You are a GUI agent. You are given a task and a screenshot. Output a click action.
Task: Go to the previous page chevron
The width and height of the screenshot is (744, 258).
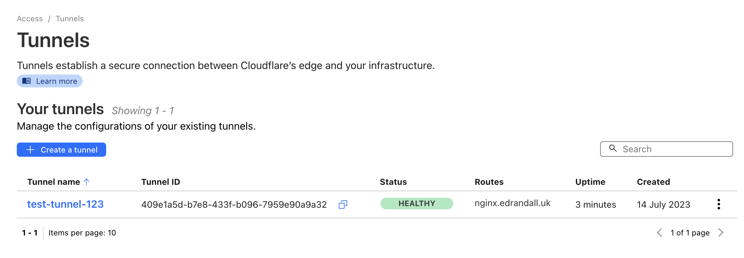659,233
